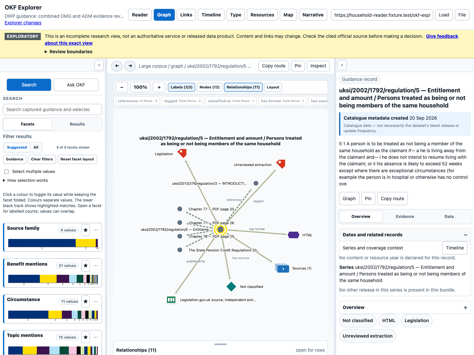Image resolution: width=474 pixels, height=355 pixels.
Task: Focus the Search captured guidance field
Action: (x=52, y=109)
